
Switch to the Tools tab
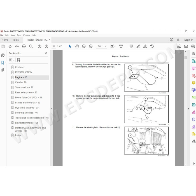[x=16, y=40]
